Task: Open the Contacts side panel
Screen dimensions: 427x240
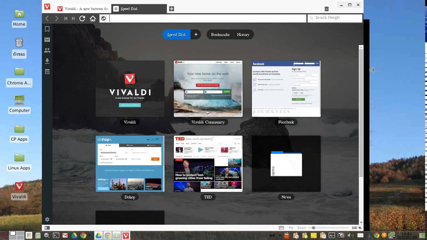Action: pos(47,50)
